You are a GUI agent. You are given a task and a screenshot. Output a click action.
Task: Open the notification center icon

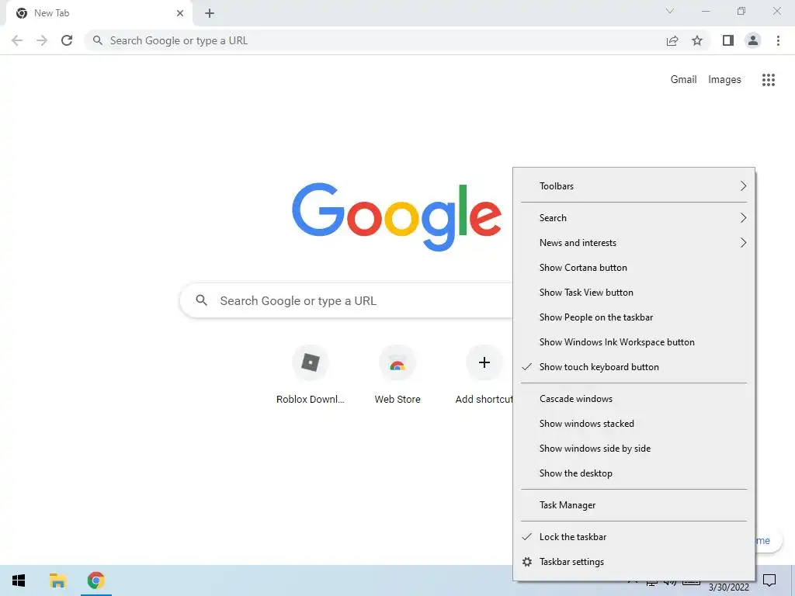point(769,580)
